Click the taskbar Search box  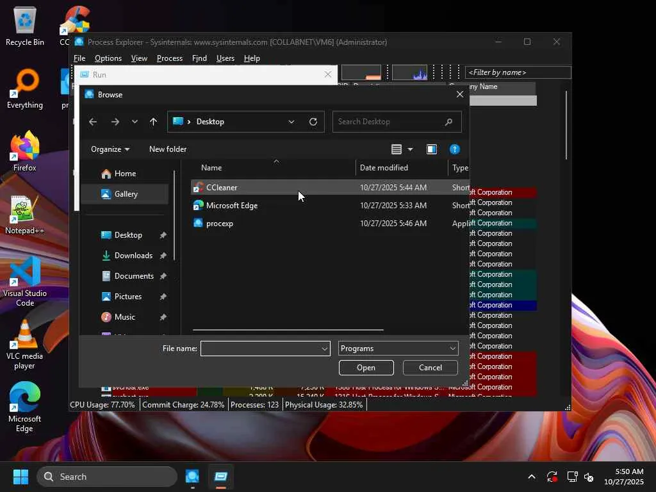[107, 477]
